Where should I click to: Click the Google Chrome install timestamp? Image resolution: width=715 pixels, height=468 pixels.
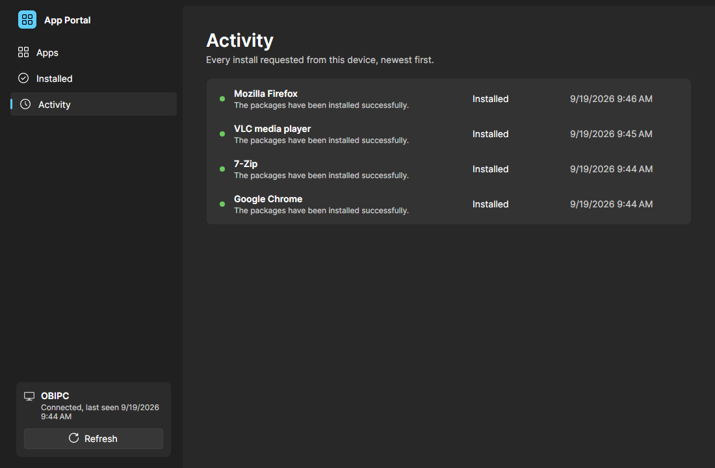pos(611,204)
